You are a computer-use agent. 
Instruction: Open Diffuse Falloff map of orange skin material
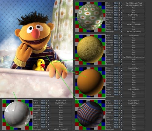pyautogui.click(x=134, y=68)
